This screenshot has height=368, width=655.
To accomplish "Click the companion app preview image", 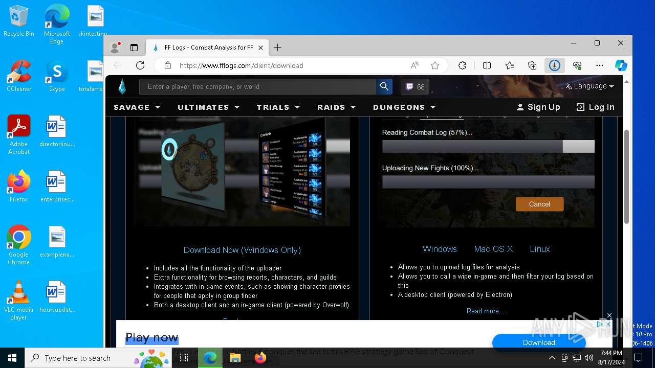I will click(242, 171).
